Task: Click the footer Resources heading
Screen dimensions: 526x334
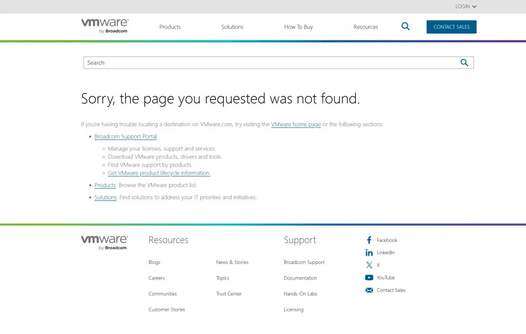Action: 169,240
